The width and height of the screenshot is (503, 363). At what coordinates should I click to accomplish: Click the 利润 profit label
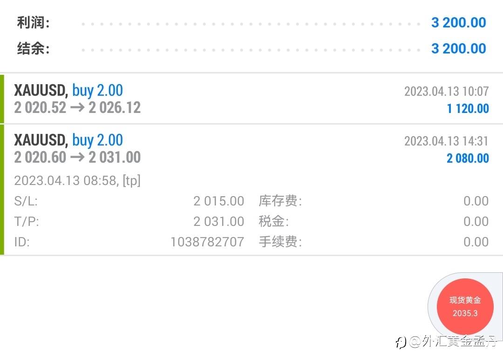33,22
